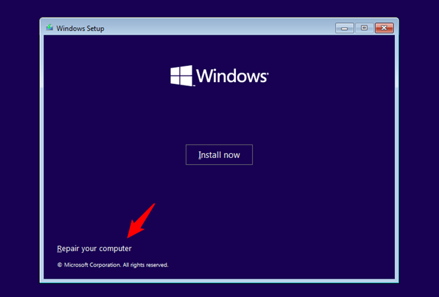Viewport: 439px width, 297px height.
Task: Click the Windows logo in the center
Action: point(219,76)
